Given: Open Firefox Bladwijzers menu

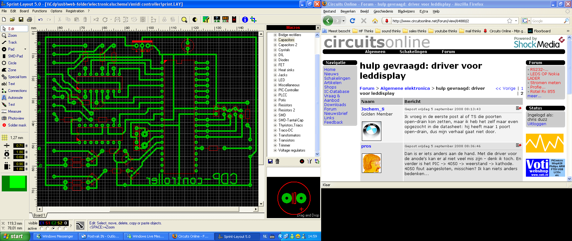Looking at the screenshot, I should (406, 11).
